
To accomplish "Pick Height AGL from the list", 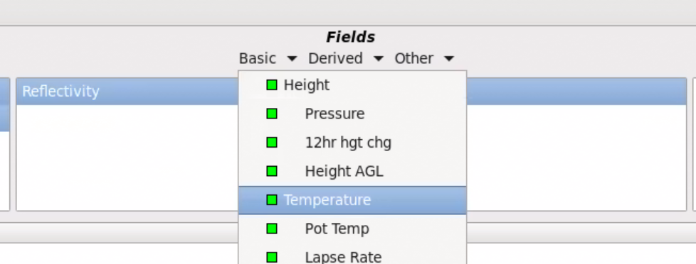I will pyautogui.click(x=352, y=171).
